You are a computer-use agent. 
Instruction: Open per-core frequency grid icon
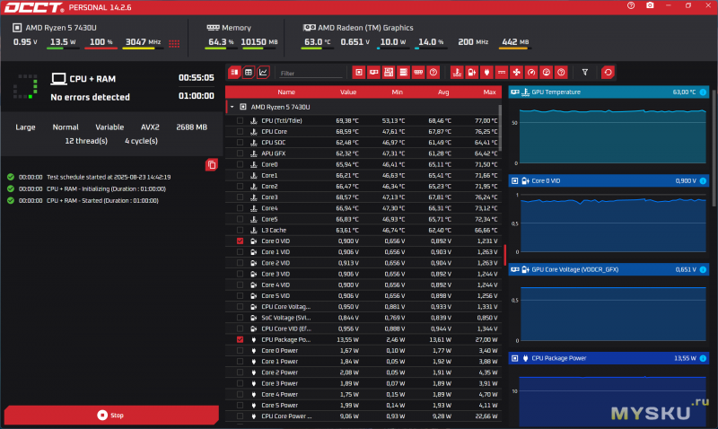pyautogui.click(x=174, y=43)
